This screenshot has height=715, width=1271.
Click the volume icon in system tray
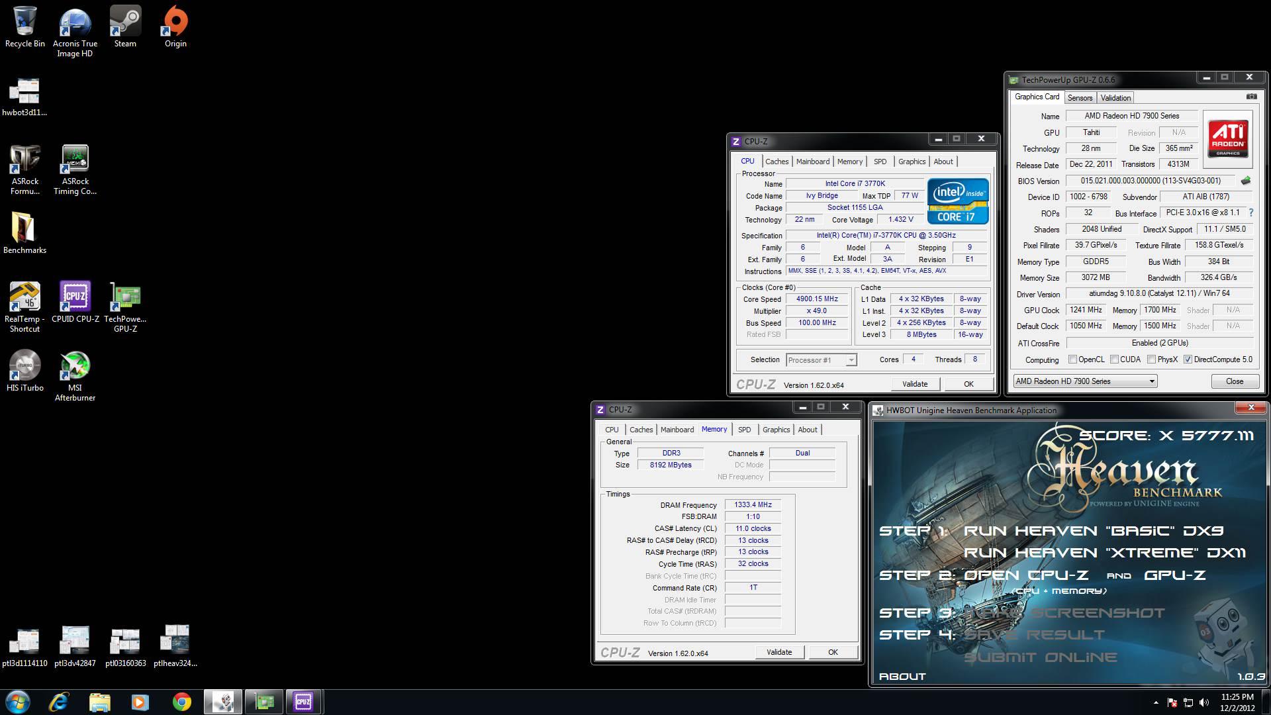click(x=1203, y=702)
